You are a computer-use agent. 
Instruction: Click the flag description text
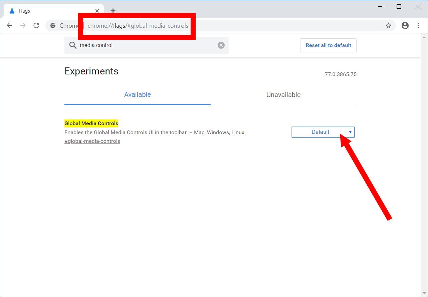coord(154,132)
